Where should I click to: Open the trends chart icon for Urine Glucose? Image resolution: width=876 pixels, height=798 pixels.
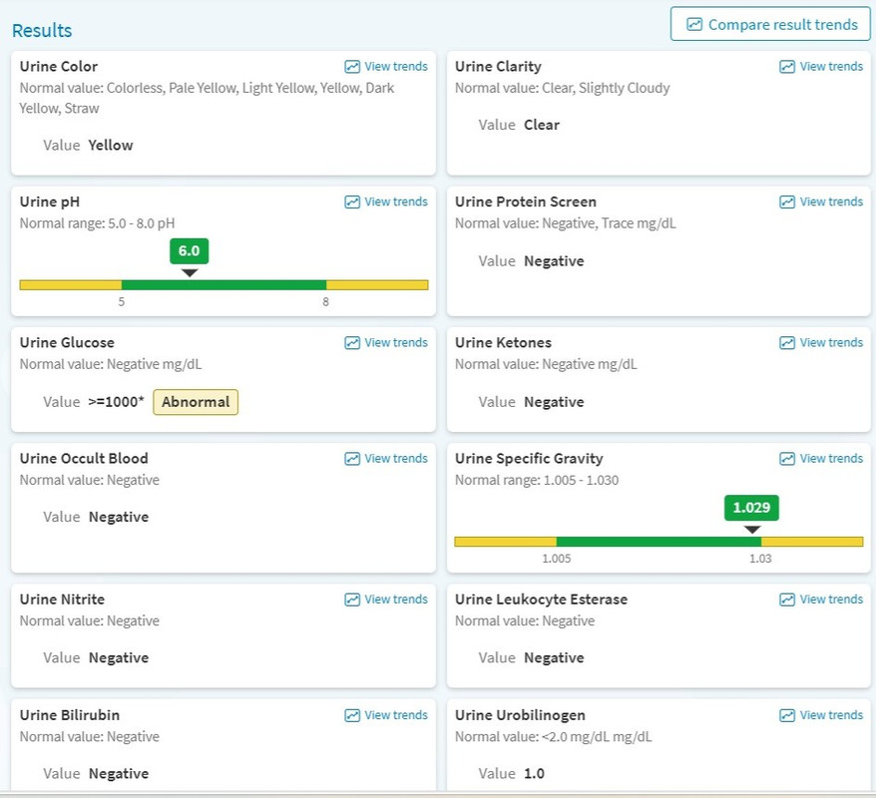click(352, 342)
